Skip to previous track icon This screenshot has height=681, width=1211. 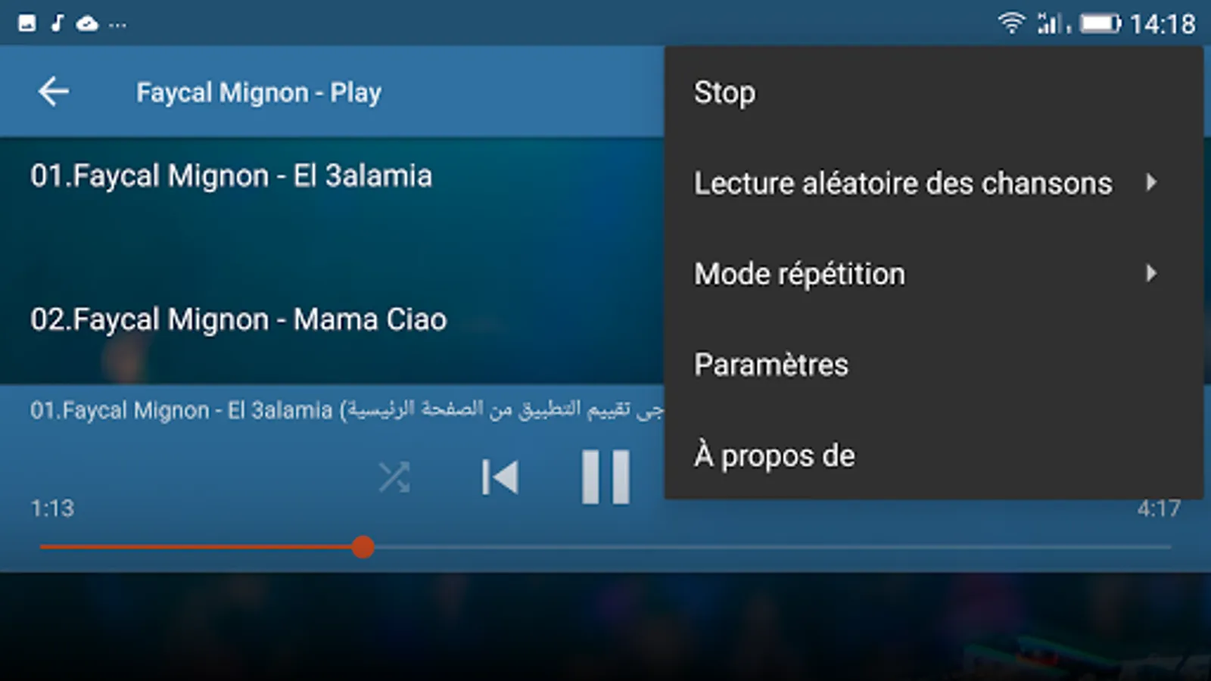500,477
